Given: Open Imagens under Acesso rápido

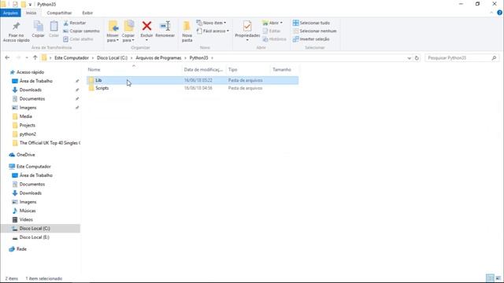Looking at the screenshot, I should click(28, 108).
